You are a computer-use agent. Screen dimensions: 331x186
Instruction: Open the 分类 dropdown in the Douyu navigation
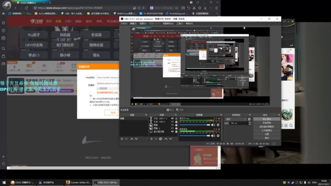68,21
